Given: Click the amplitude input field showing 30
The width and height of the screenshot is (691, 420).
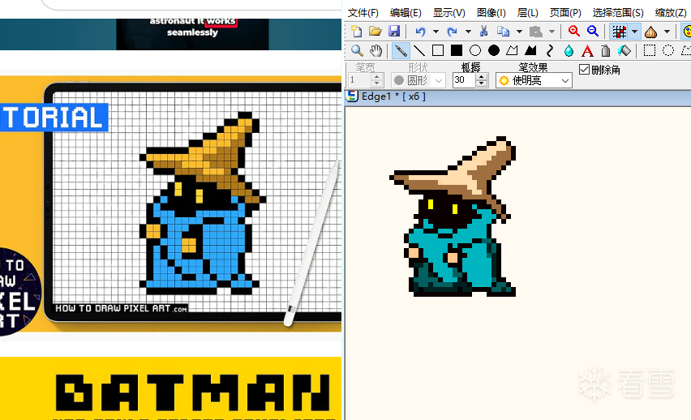Looking at the screenshot, I should click(464, 80).
